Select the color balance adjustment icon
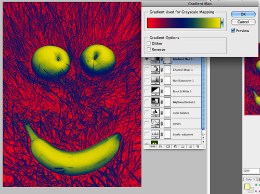260x194 pixels. click(155, 113)
